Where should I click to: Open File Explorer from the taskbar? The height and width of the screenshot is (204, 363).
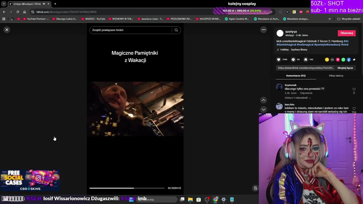190,199
